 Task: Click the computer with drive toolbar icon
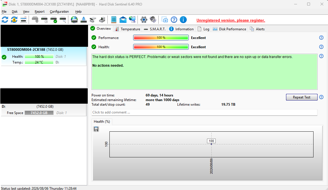tap(102, 20)
